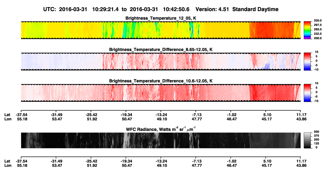This screenshot has width=334, height=171.
Task: Click longitude '55.18' under the WFC Radiance panel
Action: pos(22,165)
